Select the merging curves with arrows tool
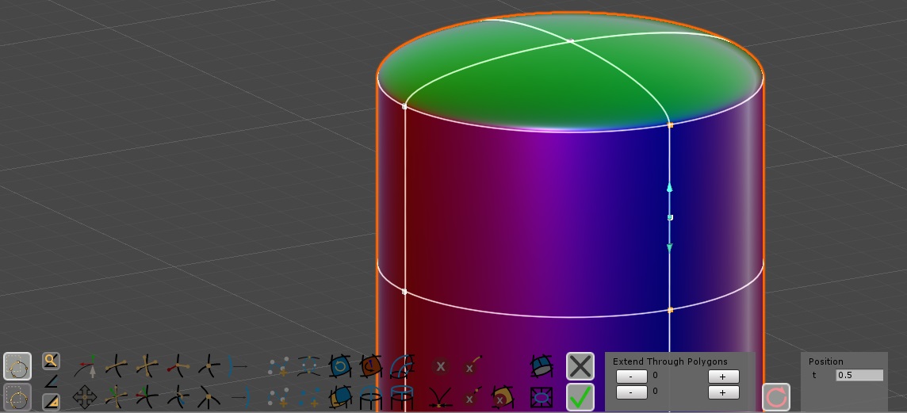This screenshot has height=413, width=907. 440,398
